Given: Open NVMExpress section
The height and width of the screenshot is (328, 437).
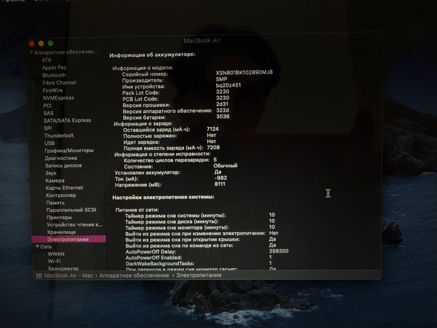Looking at the screenshot, I should (x=58, y=98).
